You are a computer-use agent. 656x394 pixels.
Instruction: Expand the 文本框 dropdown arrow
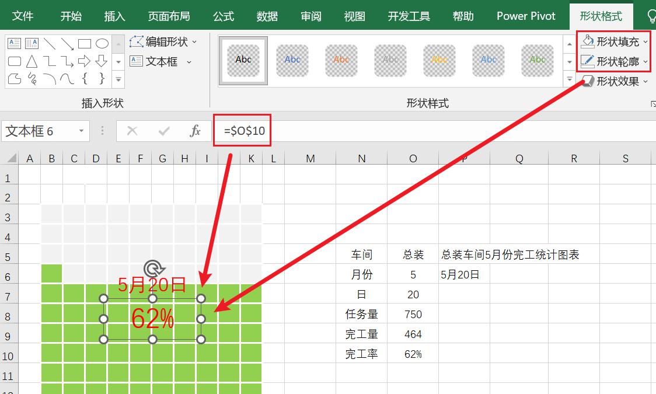point(189,62)
